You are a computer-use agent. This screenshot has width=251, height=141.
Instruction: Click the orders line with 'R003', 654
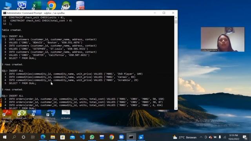click(86, 105)
